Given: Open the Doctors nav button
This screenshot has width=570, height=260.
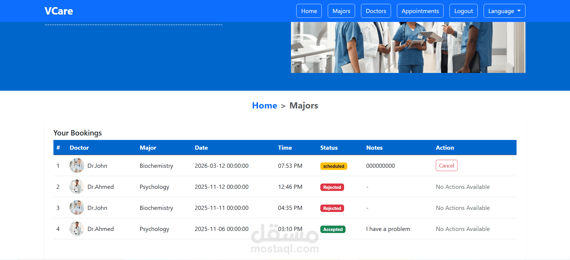Looking at the screenshot, I should pyautogui.click(x=376, y=11).
